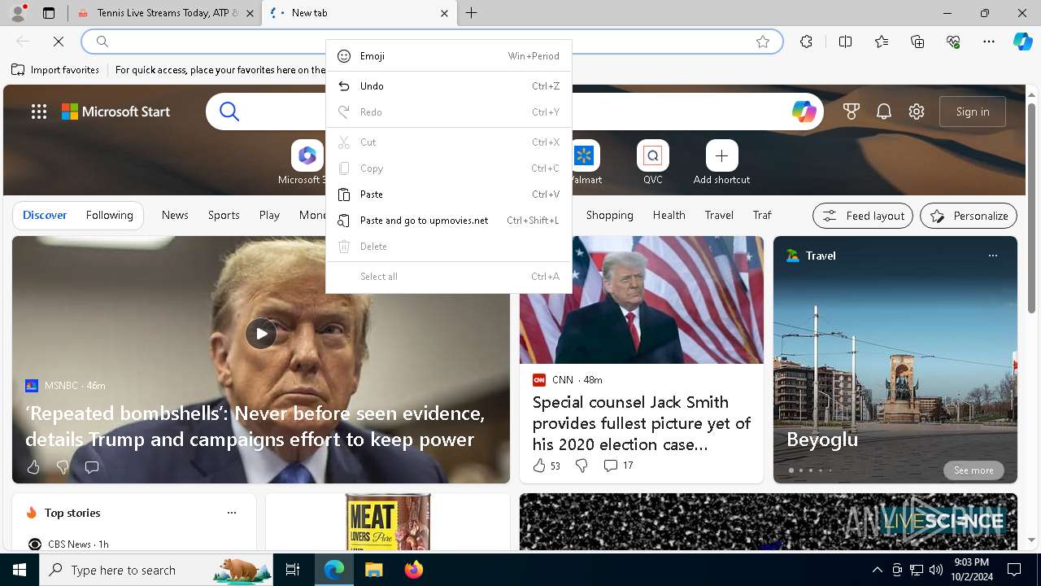Open File Explorer from taskbar
Screen dimensions: 1041x586
[373, 570]
